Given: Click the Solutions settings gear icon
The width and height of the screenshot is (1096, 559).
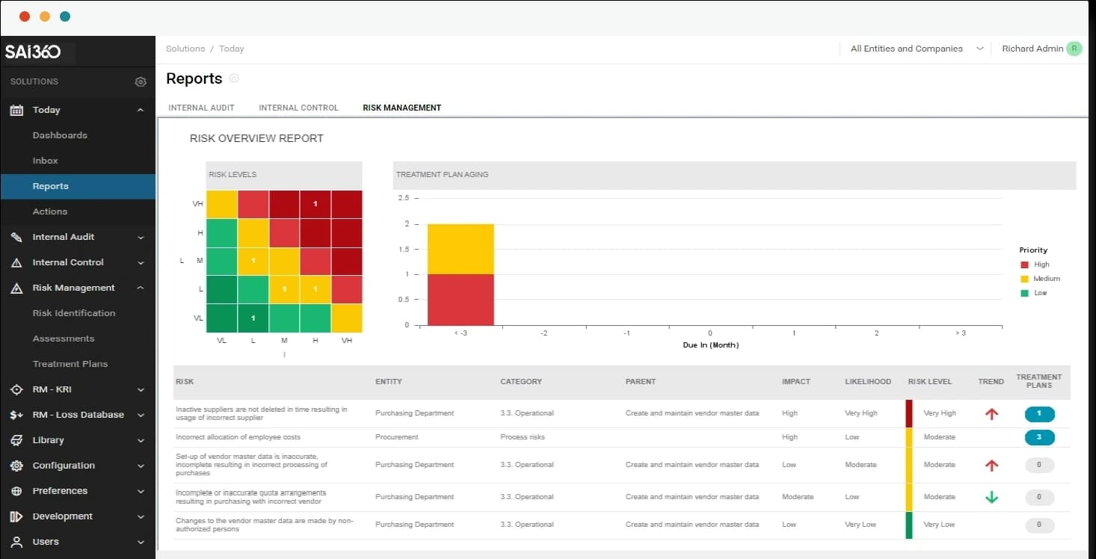Looking at the screenshot, I should [141, 81].
